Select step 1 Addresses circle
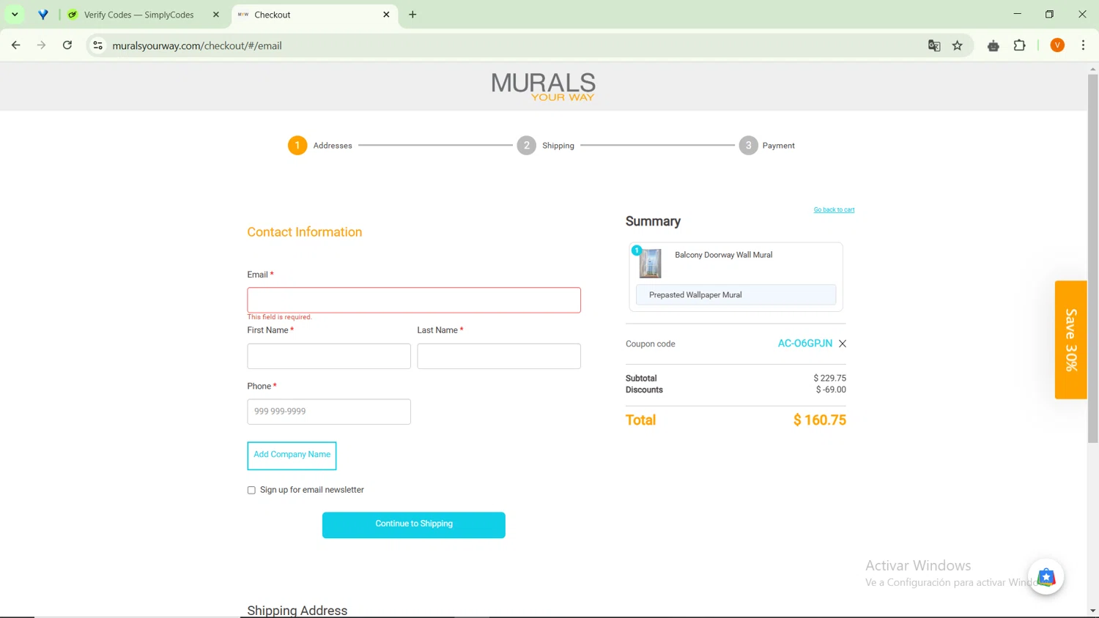 click(297, 146)
